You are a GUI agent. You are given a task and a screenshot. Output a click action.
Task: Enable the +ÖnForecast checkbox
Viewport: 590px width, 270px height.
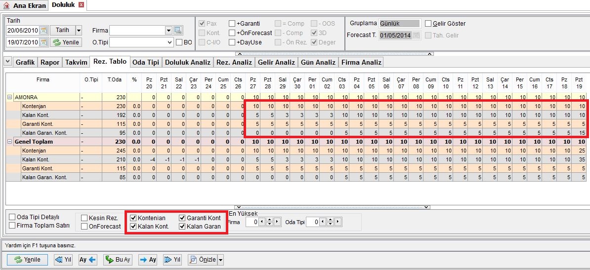click(232, 33)
